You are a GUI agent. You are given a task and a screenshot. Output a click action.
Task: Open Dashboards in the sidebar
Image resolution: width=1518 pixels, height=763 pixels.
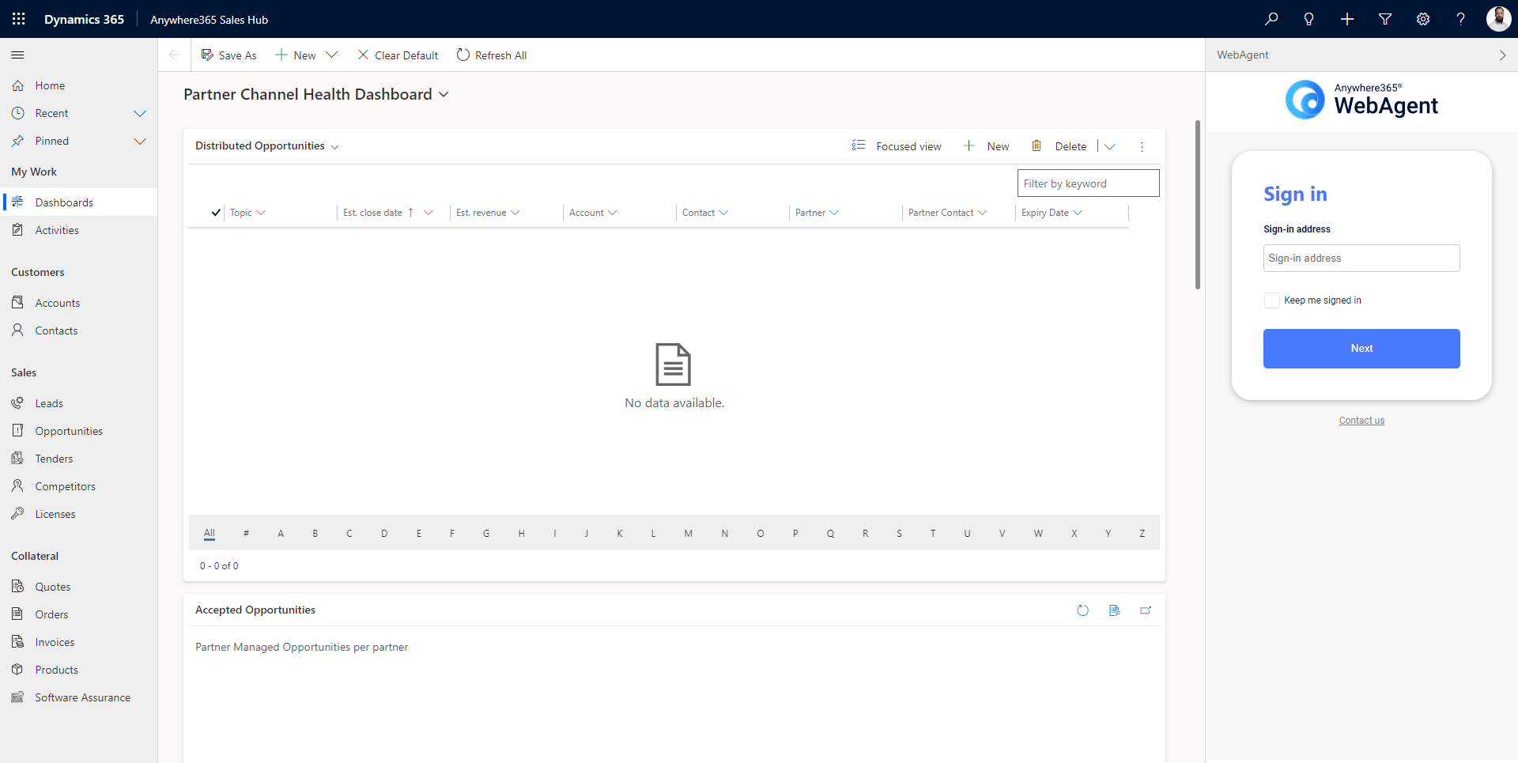pos(79,202)
